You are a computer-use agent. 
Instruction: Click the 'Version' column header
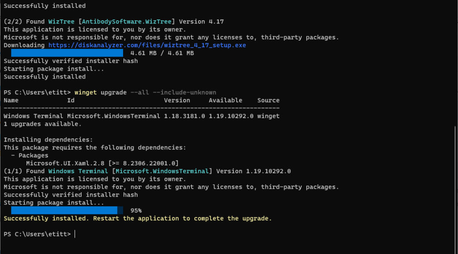coord(177,101)
